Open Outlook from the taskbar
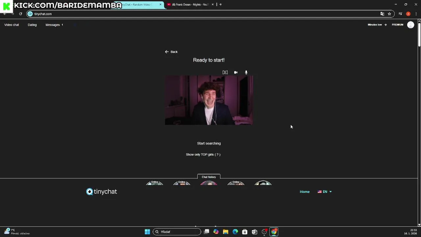421x237 pixels. (255, 232)
